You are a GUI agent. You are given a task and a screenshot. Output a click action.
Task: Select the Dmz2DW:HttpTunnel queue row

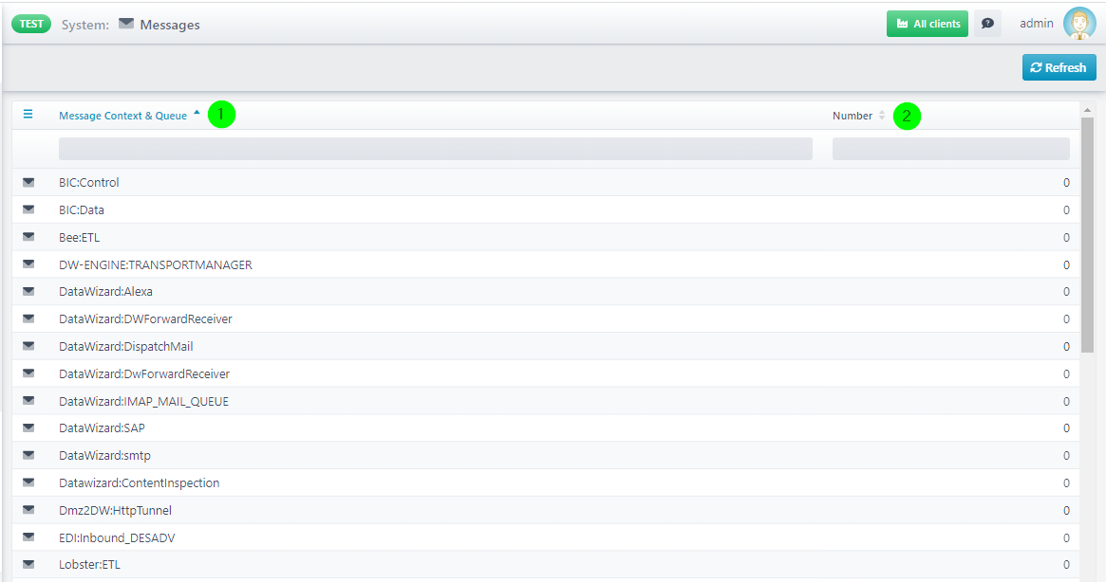[x=115, y=511]
